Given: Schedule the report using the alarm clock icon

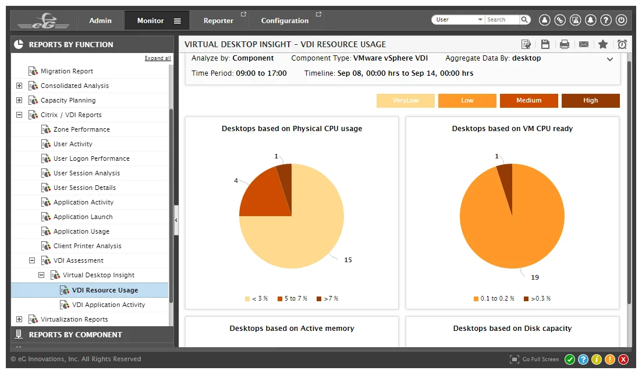Looking at the screenshot, I should (622, 44).
